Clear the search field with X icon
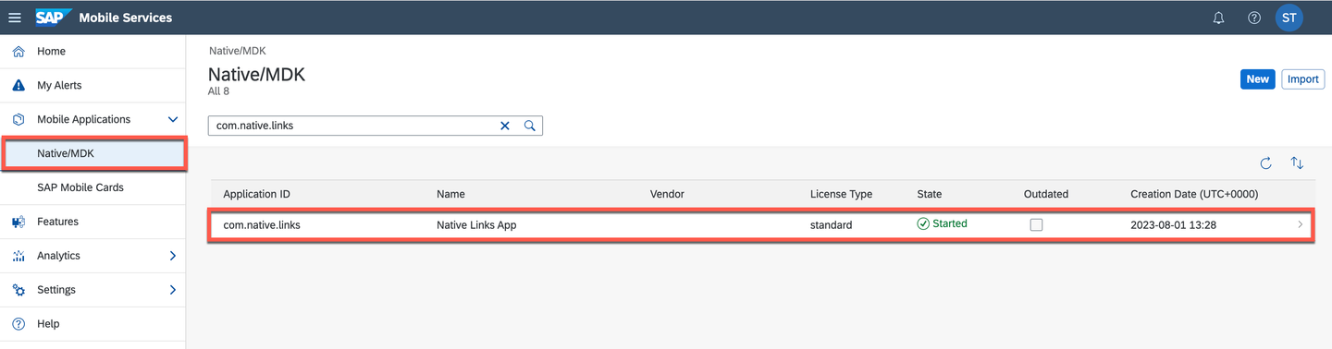This screenshot has width=1332, height=349. pyautogui.click(x=505, y=126)
